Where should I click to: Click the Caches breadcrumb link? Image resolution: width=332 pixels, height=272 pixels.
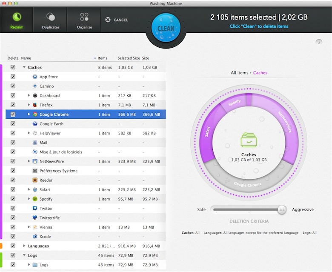tap(260, 73)
